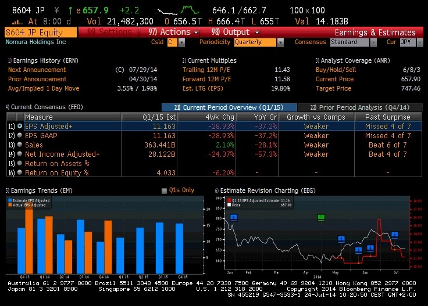428x306 pixels.
Task: Open the Periodicity dropdown arrow
Action: [x=280, y=42]
